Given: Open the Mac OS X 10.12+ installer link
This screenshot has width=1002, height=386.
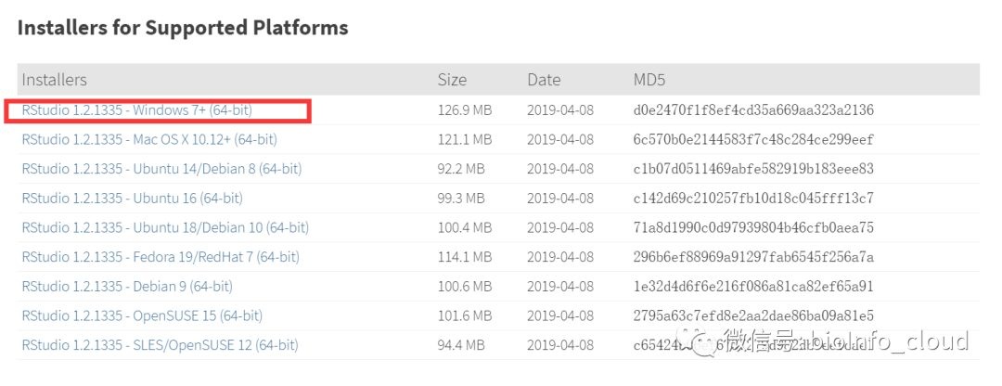Looking at the screenshot, I should [x=149, y=139].
